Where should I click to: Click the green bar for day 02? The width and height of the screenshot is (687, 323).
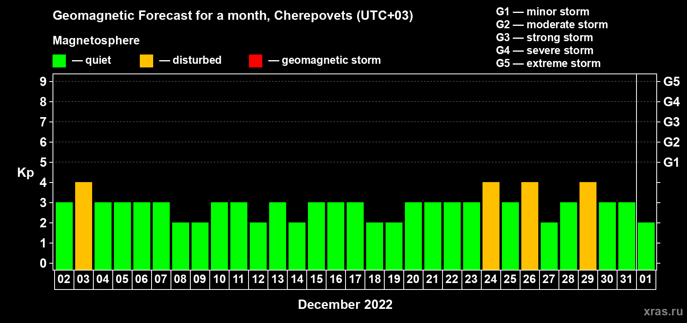(x=64, y=236)
